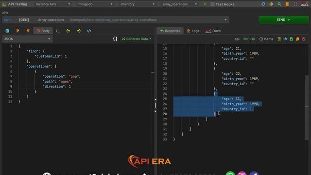Click the clock icon beside 64ms
The height and width of the screenshot is (175, 311).
point(261,39)
